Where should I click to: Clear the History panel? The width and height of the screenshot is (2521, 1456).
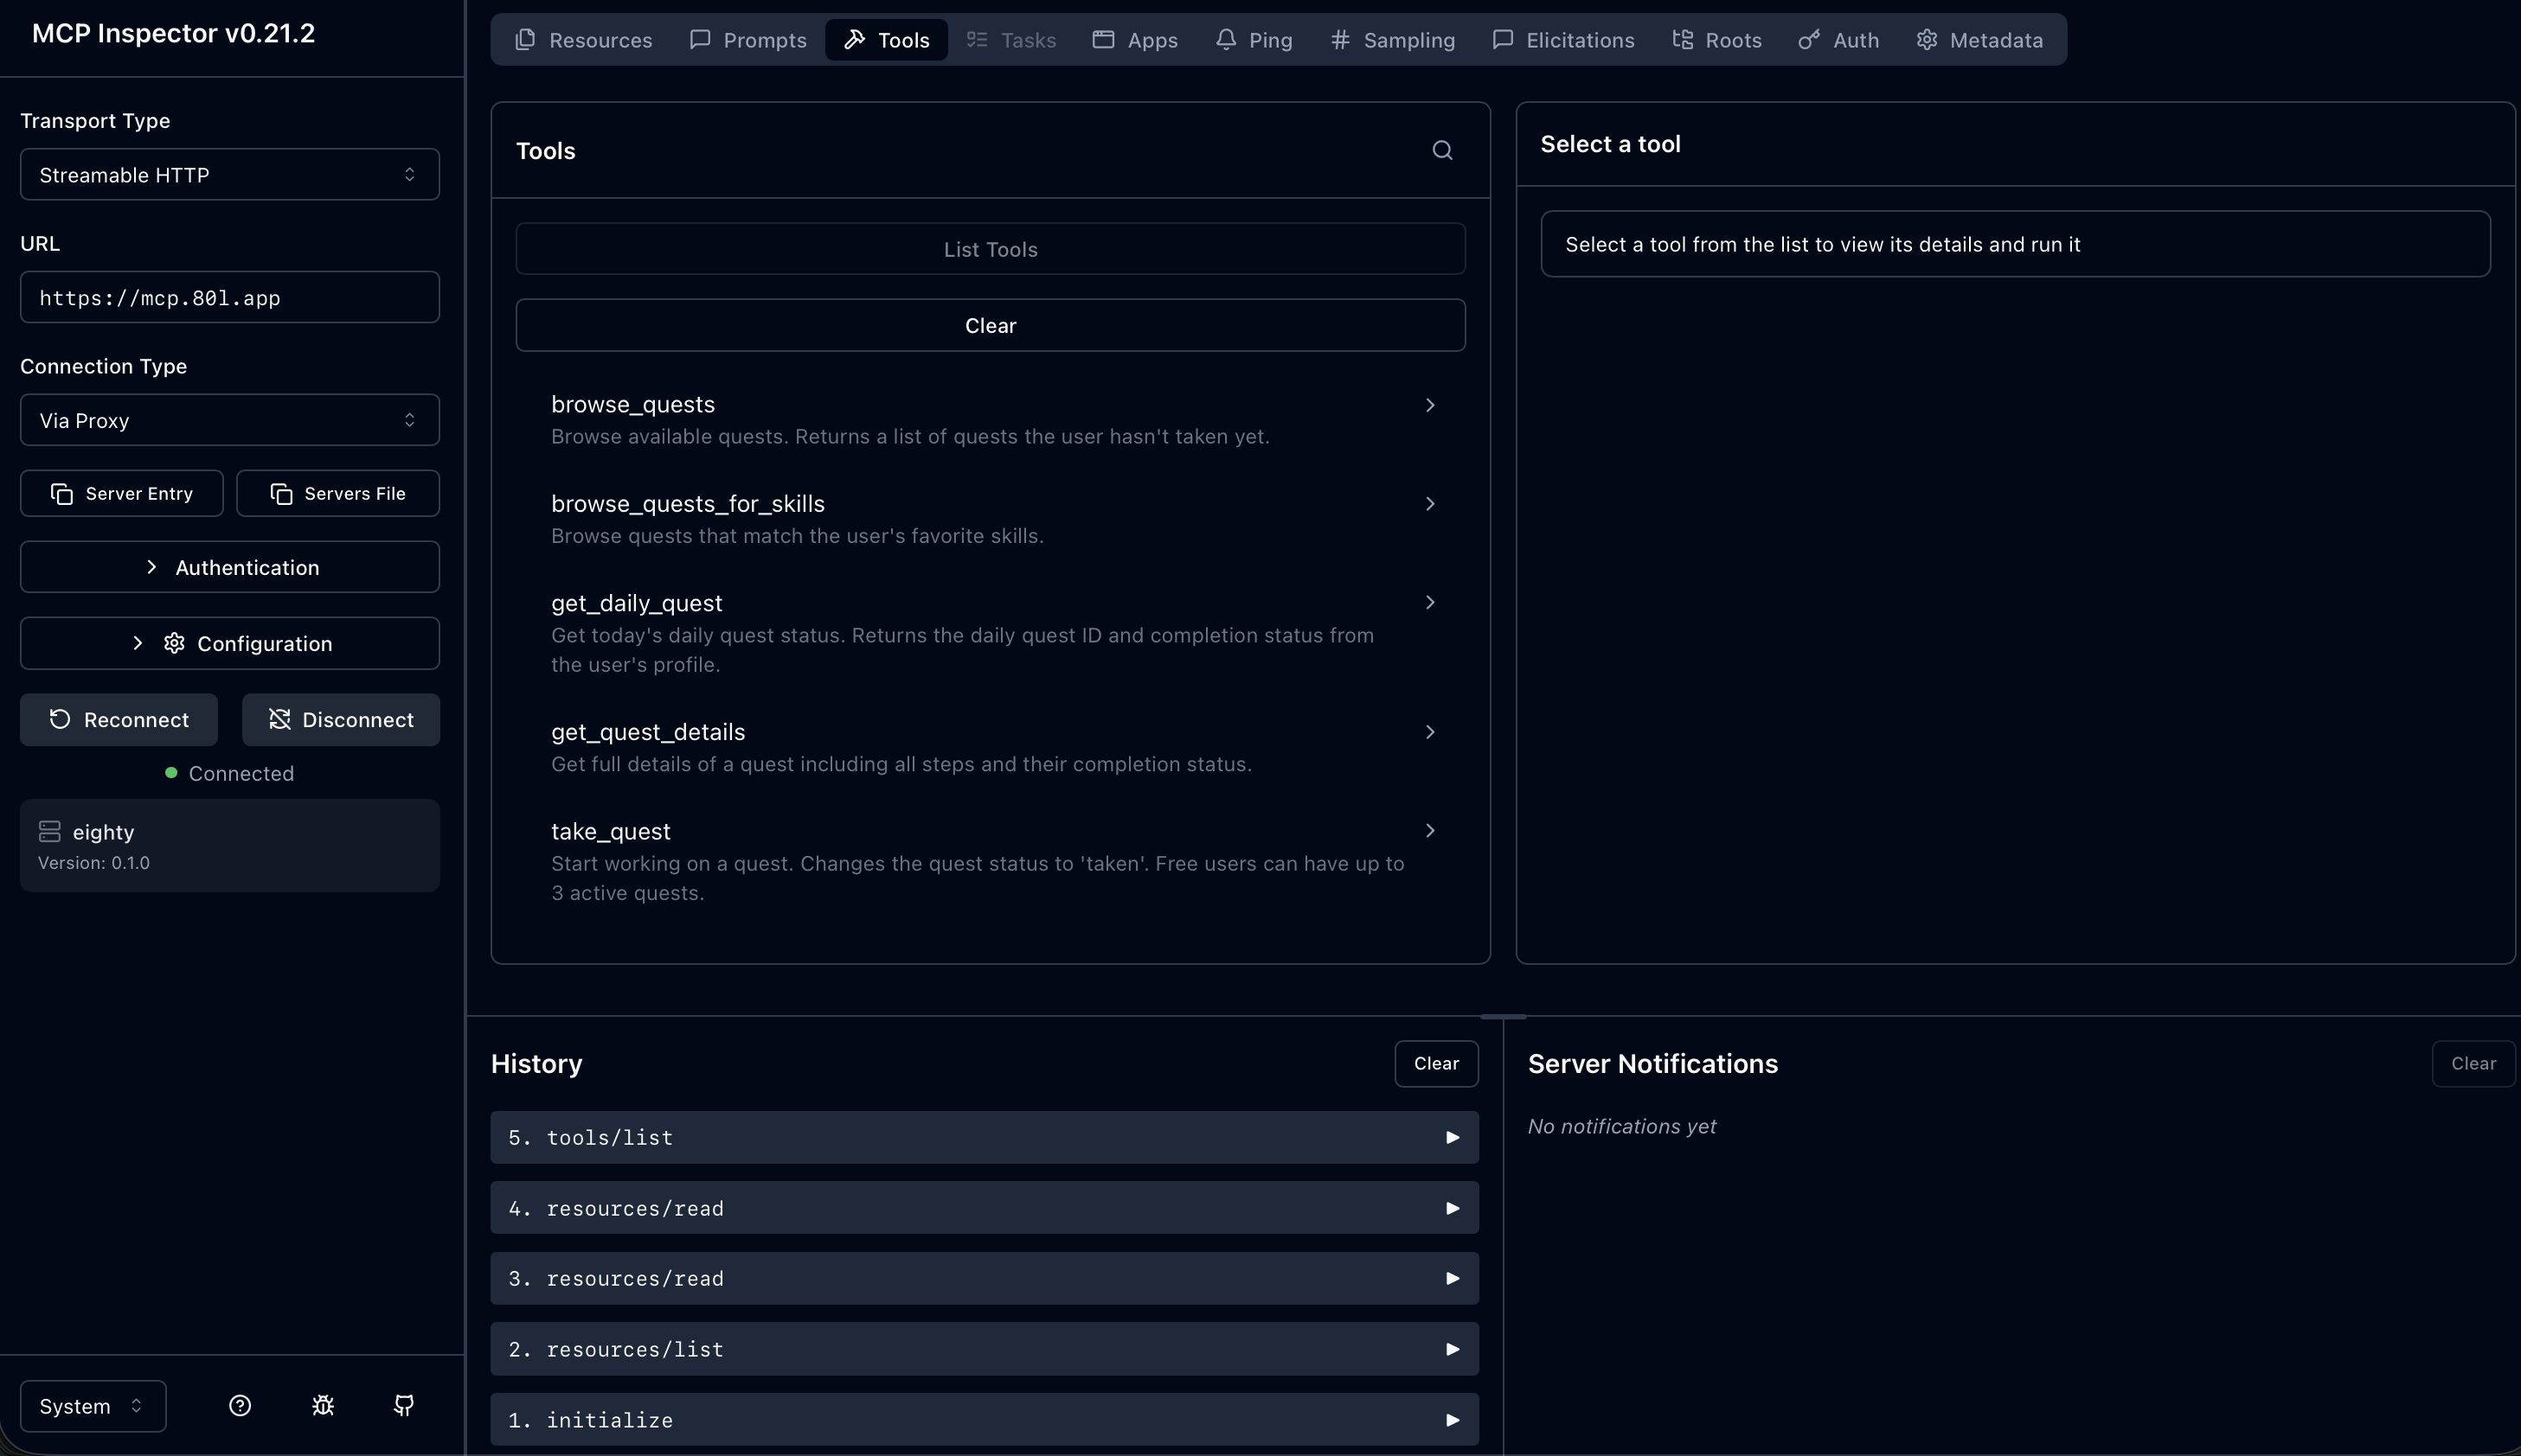(x=1437, y=1063)
